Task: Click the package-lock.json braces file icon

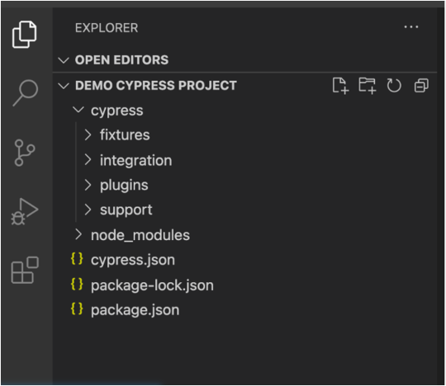Action: click(x=77, y=284)
